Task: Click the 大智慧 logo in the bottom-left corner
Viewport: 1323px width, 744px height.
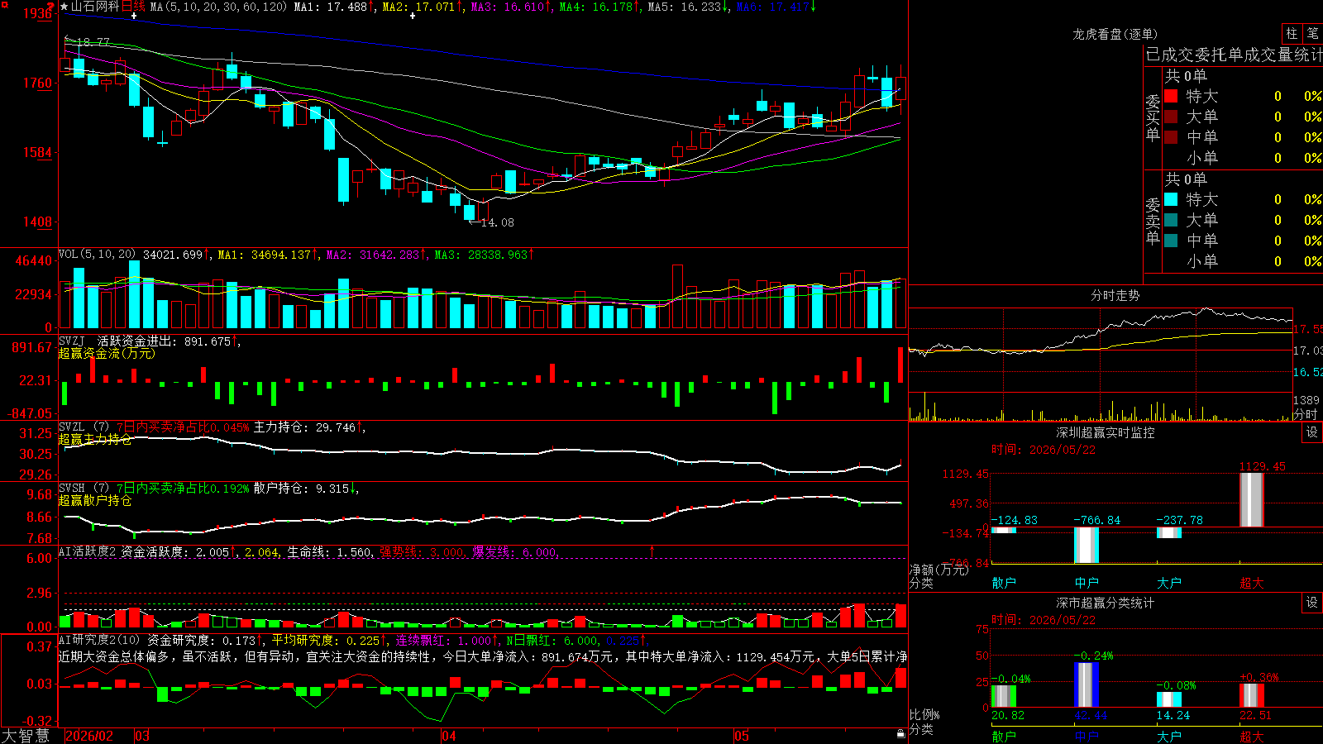Action: click(26, 736)
